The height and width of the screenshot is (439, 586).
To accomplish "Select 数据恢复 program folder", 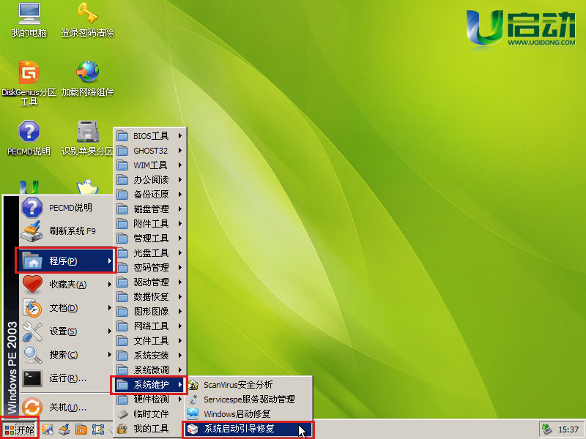I will [150, 297].
